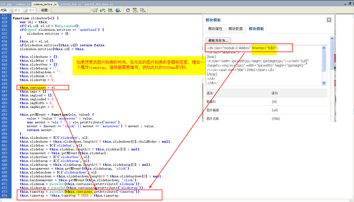Click line number 660 in gutter

tap(4, 142)
